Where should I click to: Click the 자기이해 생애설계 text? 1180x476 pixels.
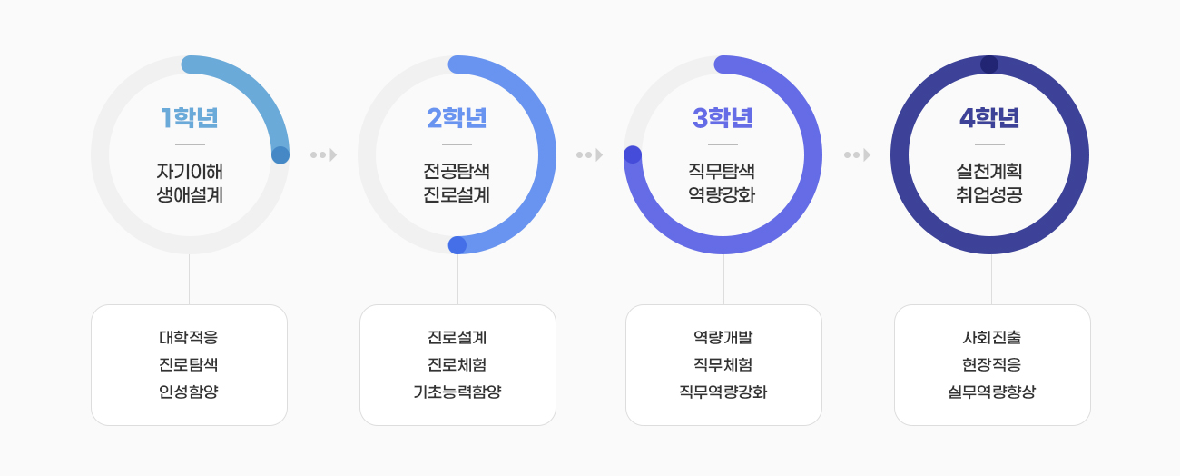click(190, 183)
